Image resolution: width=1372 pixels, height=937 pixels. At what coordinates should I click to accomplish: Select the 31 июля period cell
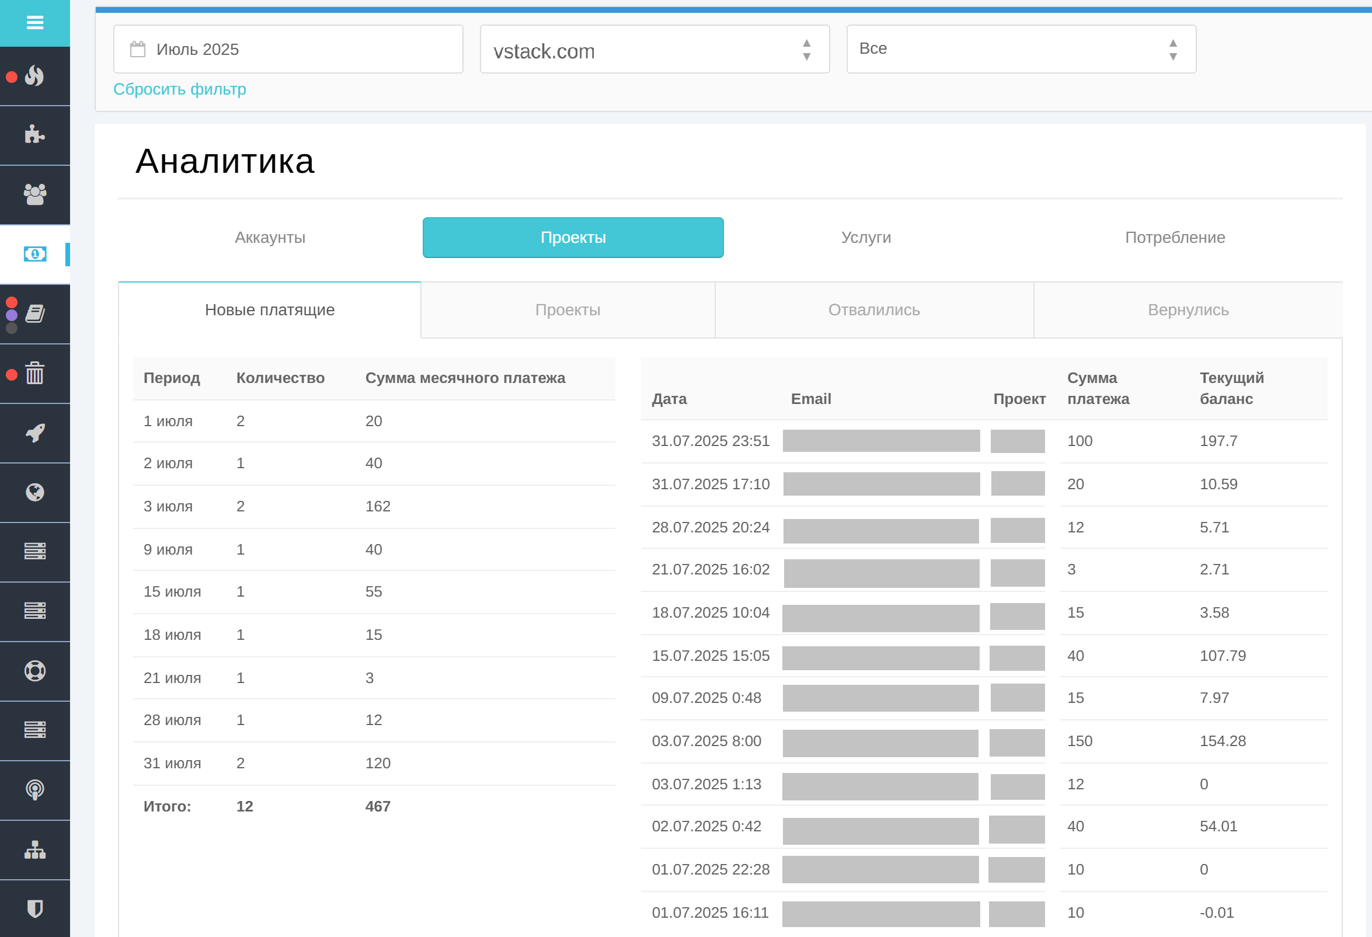pyautogui.click(x=172, y=764)
